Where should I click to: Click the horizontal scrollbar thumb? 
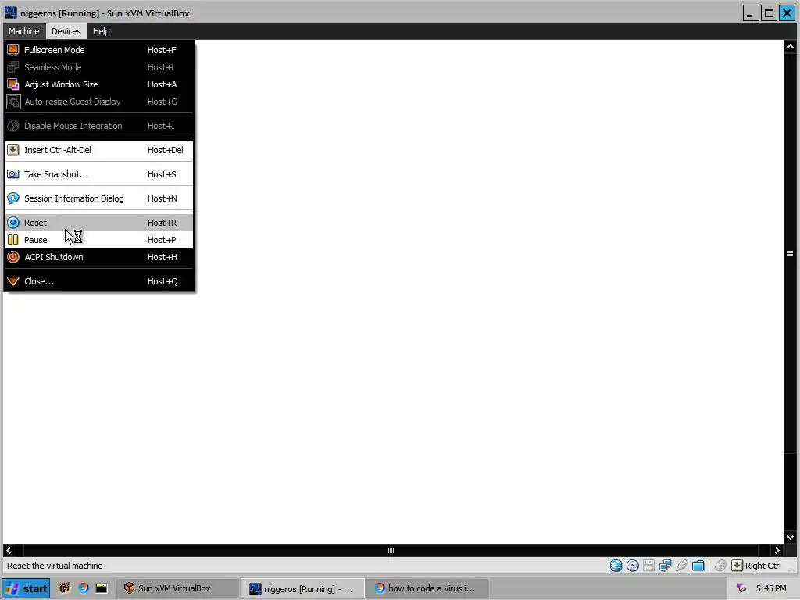(x=391, y=550)
